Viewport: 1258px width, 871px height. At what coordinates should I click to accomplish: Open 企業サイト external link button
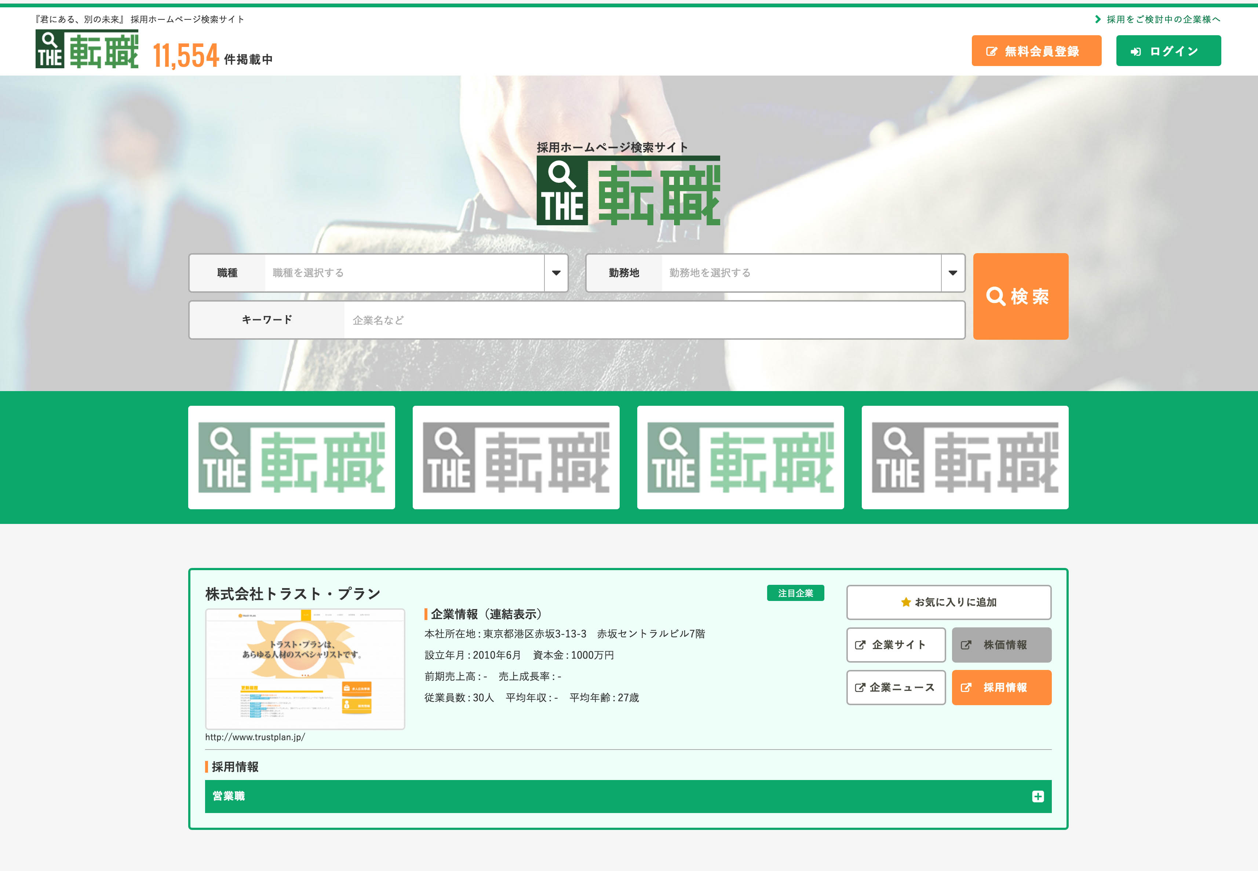[x=895, y=645]
